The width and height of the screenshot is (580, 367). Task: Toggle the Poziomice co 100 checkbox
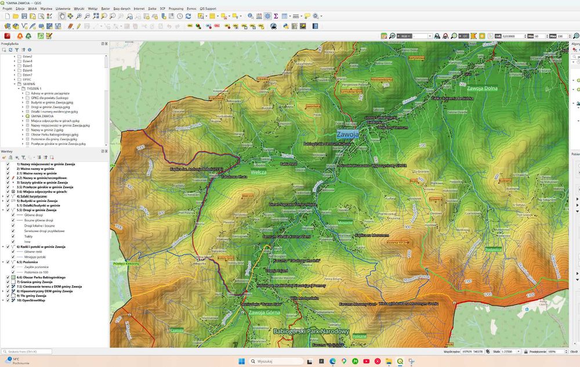coord(13,272)
